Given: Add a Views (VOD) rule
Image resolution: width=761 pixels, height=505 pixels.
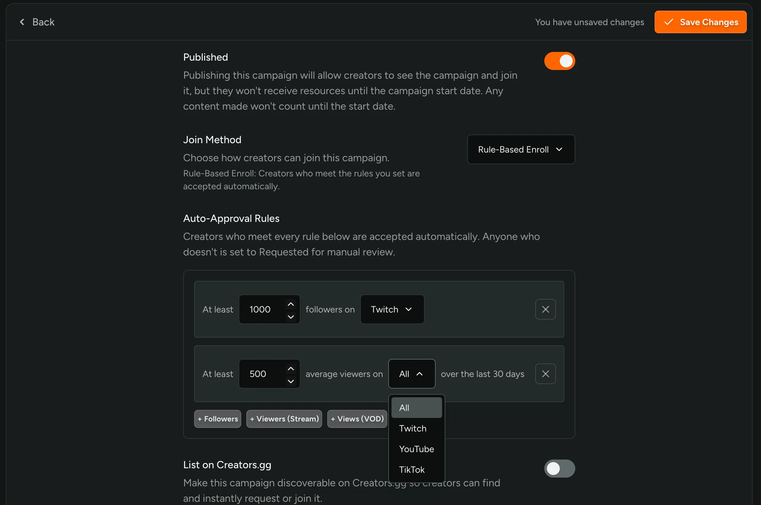Looking at the screenshot, I should (x=357, y=419).
